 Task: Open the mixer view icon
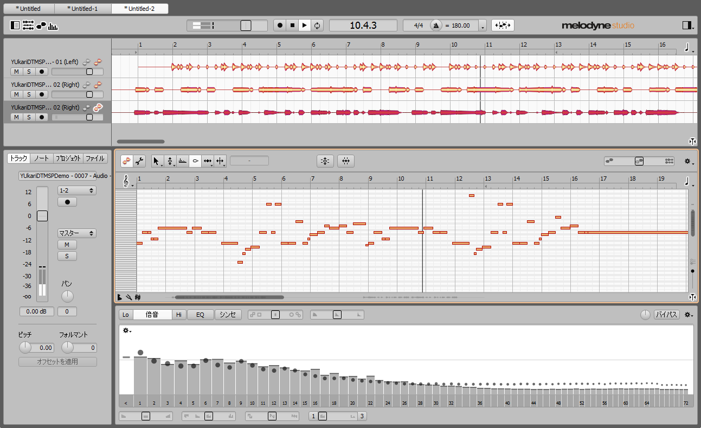[x=28, y=25]
